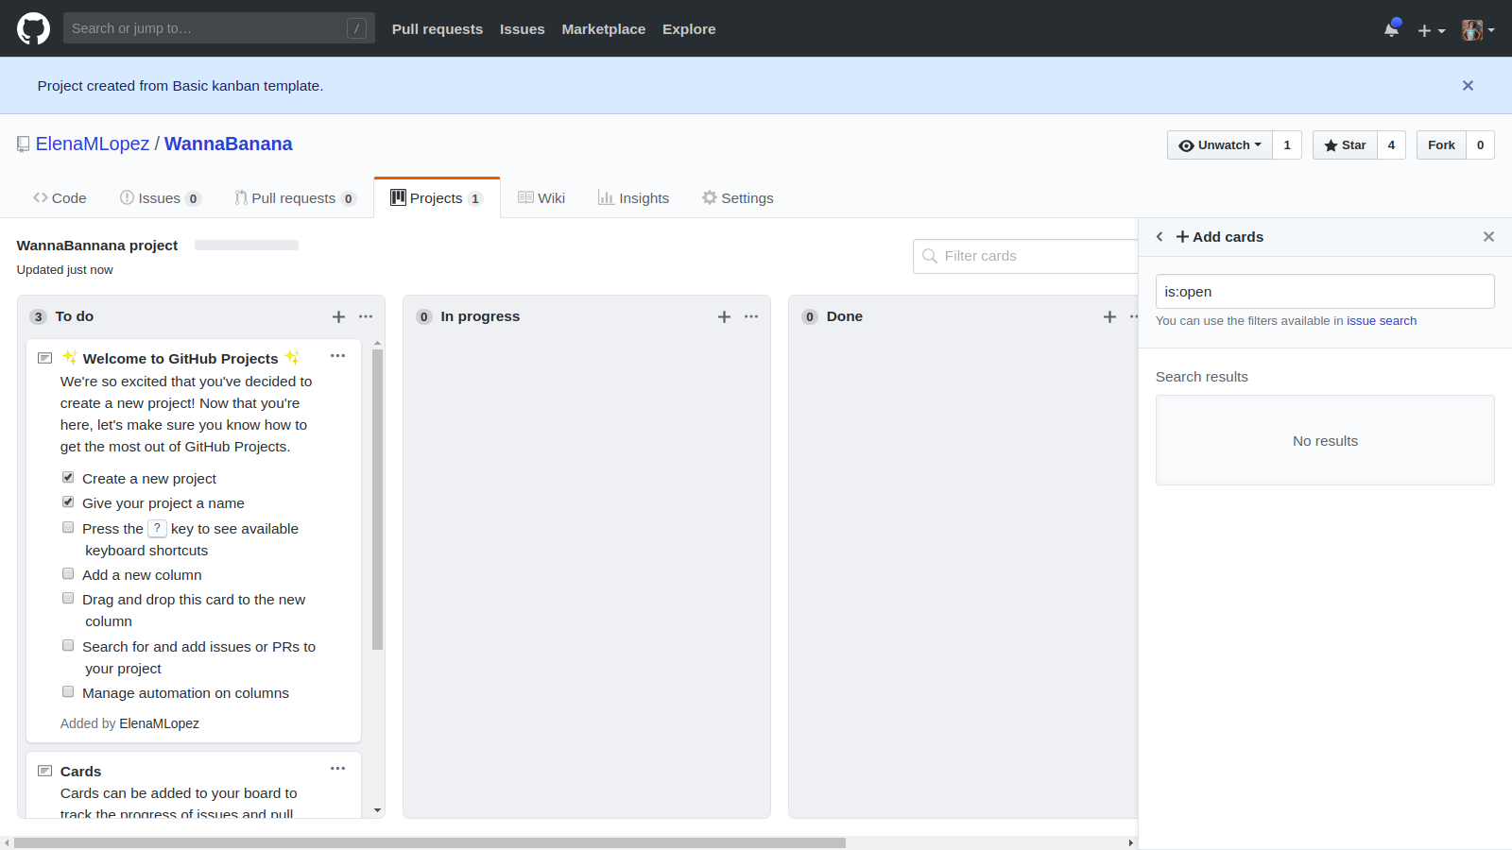Open the Cards note options menu
This screenshot has width=1512, height=850.
tap(337, 769)
